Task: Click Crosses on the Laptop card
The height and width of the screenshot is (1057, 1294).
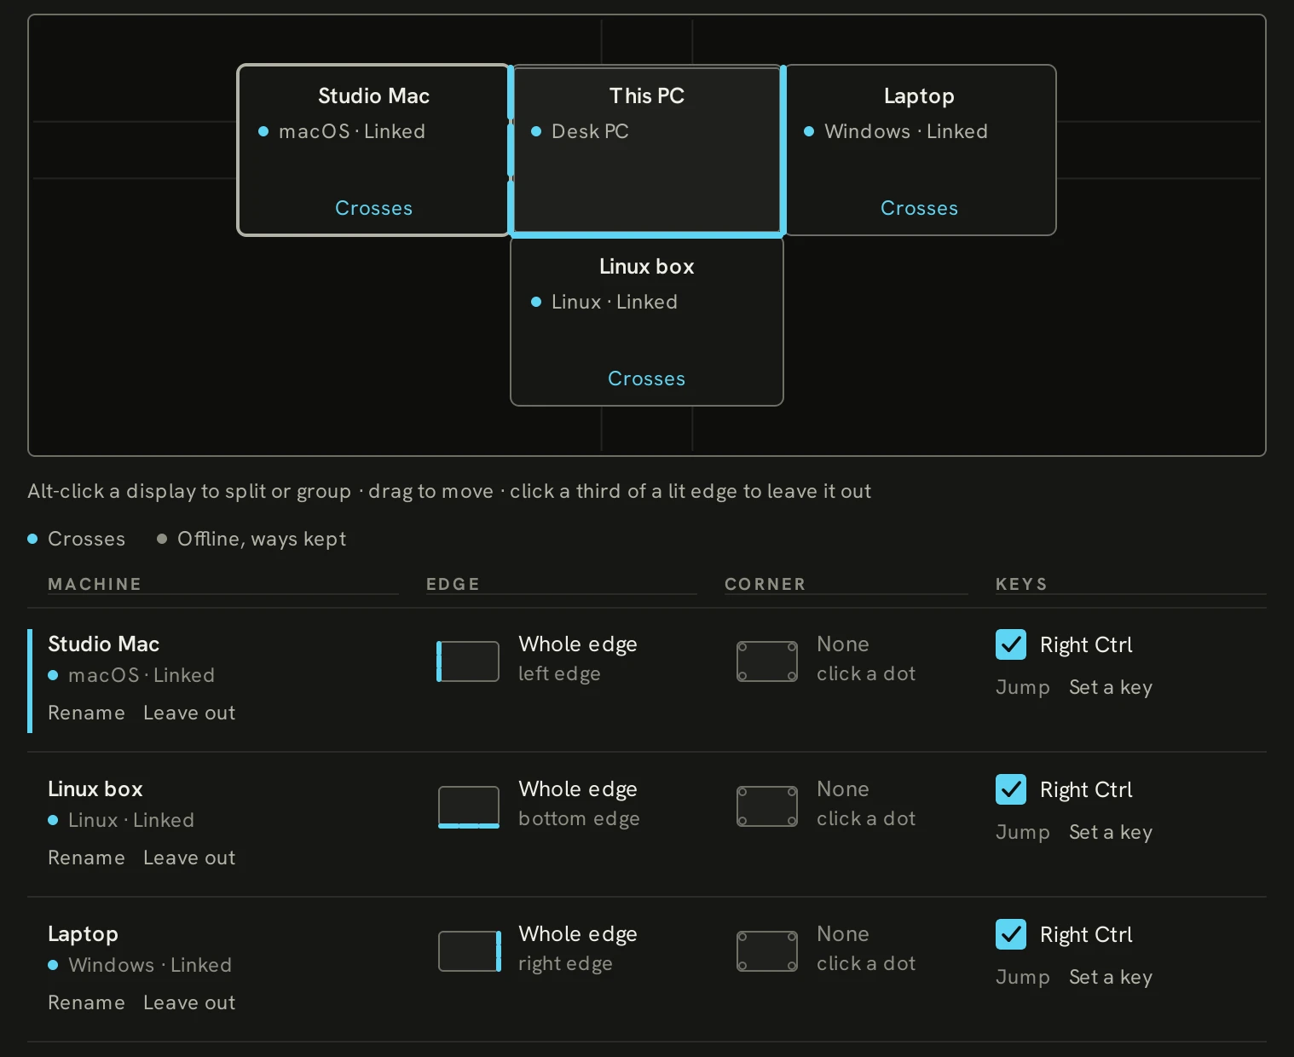Action: click(x=919, y=208)
